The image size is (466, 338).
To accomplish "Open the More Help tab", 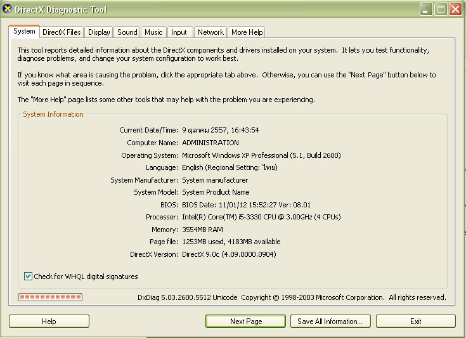I will (247, 32).
